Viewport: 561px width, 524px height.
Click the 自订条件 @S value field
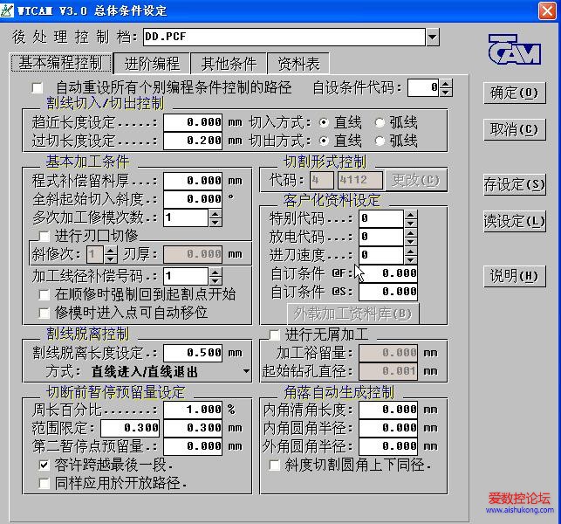pyautogui.click(x=388, y=292)
